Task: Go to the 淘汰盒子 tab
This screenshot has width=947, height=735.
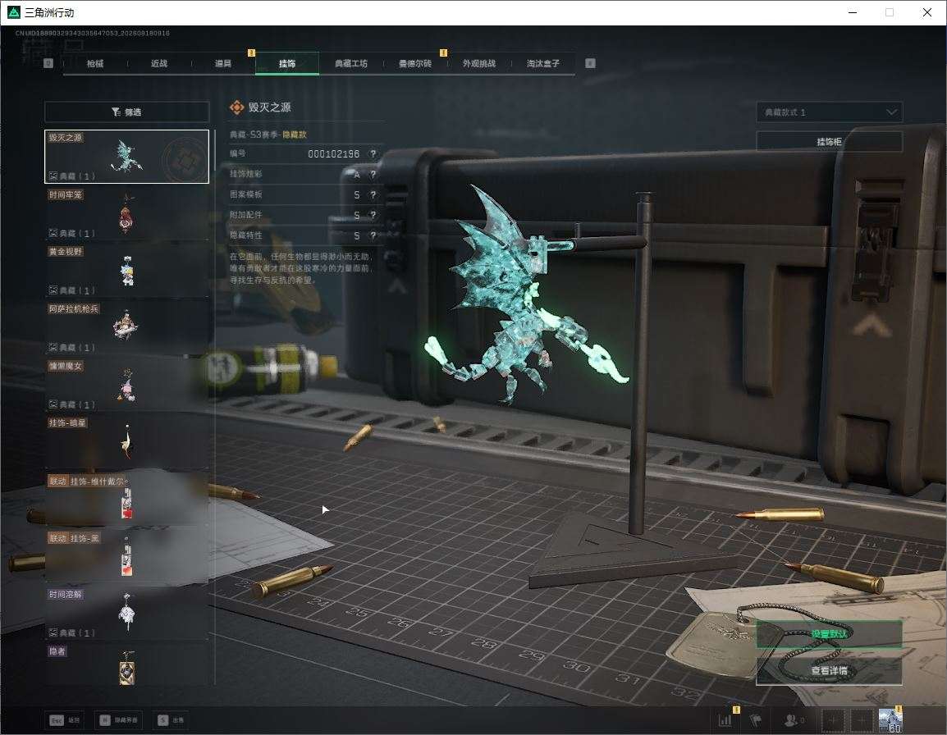Action: coord(543,63)
